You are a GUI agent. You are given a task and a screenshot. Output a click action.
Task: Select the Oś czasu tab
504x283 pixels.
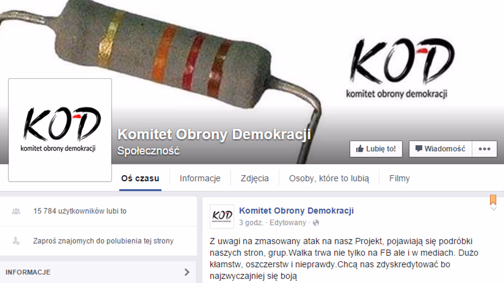(140, 178)
